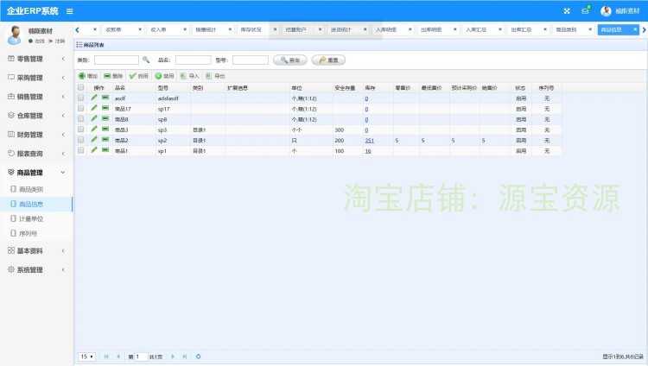Viewport: 648px width, 366px height.
Task: Click the green check Enable toolbar item
Action: click(x=138, y=76)
